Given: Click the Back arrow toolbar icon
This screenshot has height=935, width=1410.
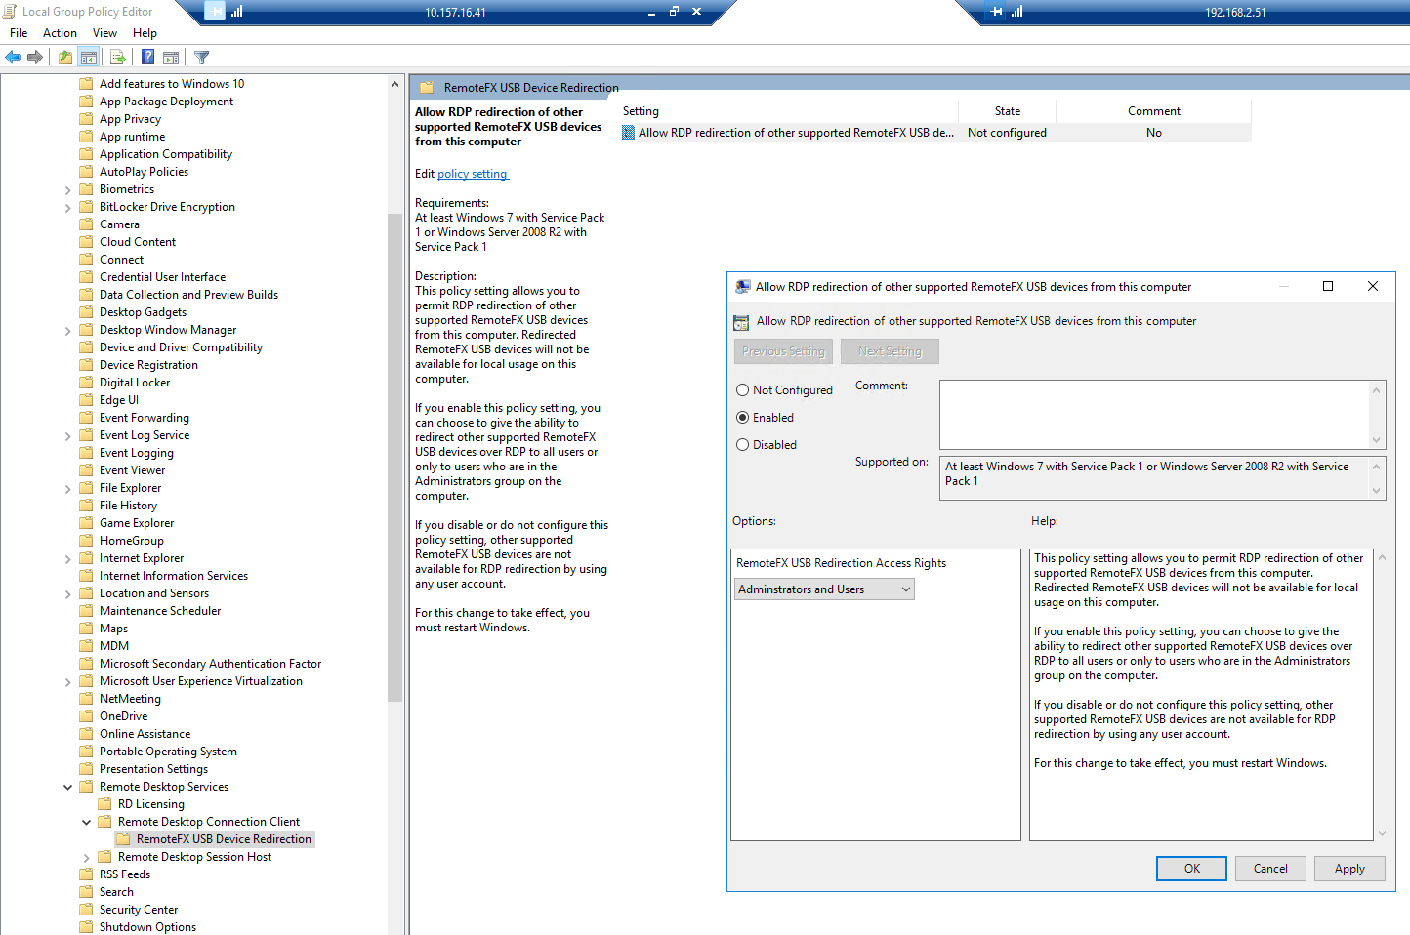Looking at the screenshot, I should [13, 58].
